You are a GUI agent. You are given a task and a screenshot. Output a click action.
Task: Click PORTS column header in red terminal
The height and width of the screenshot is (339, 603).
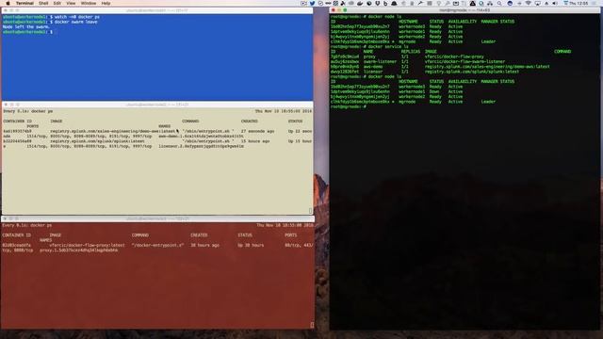click(x=291, y=234)
